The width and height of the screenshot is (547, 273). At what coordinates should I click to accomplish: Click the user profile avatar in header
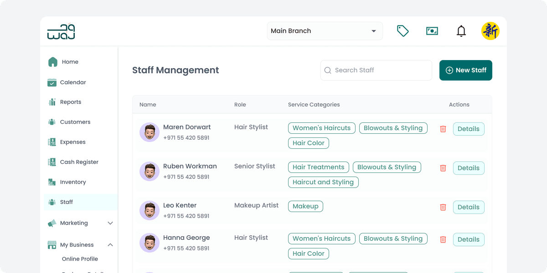[490, 31]
